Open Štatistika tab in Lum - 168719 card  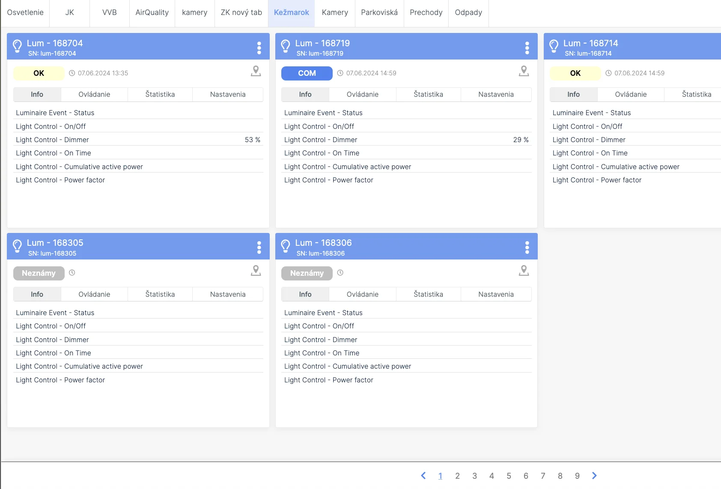pyautogui.click(x=428, y=95)
